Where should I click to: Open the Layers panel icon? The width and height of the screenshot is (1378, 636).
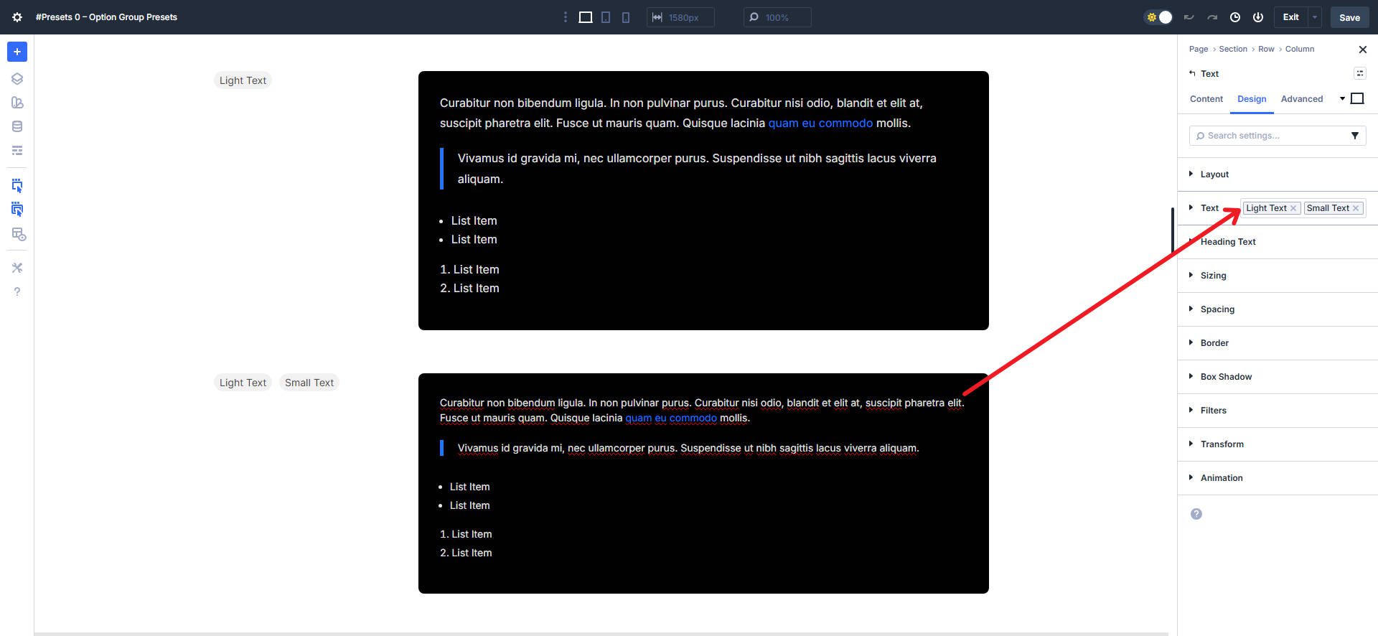(x=17, y=79)
